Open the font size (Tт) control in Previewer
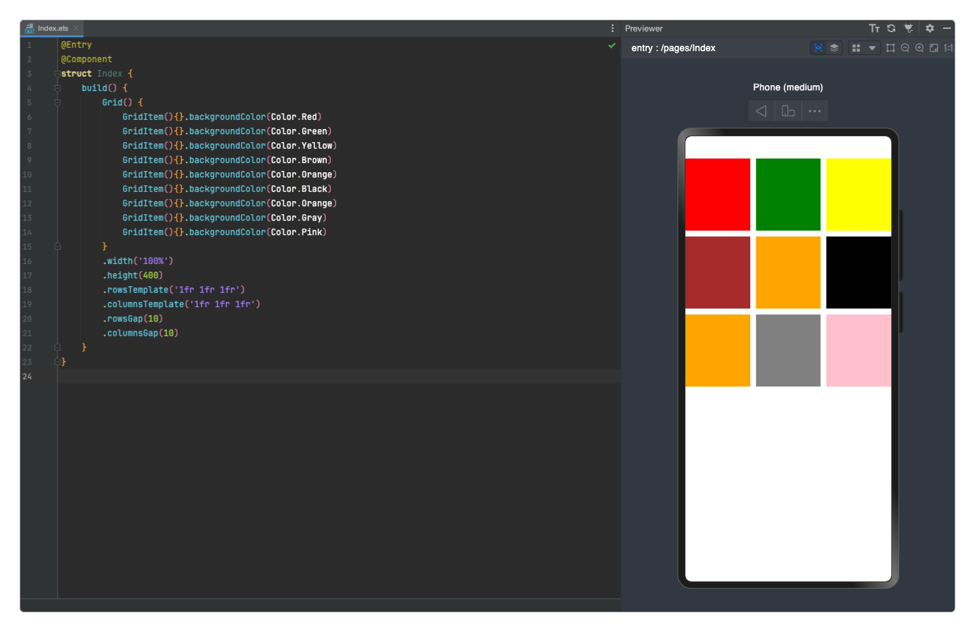Screen dimensions: 975x632 [874, 28]
